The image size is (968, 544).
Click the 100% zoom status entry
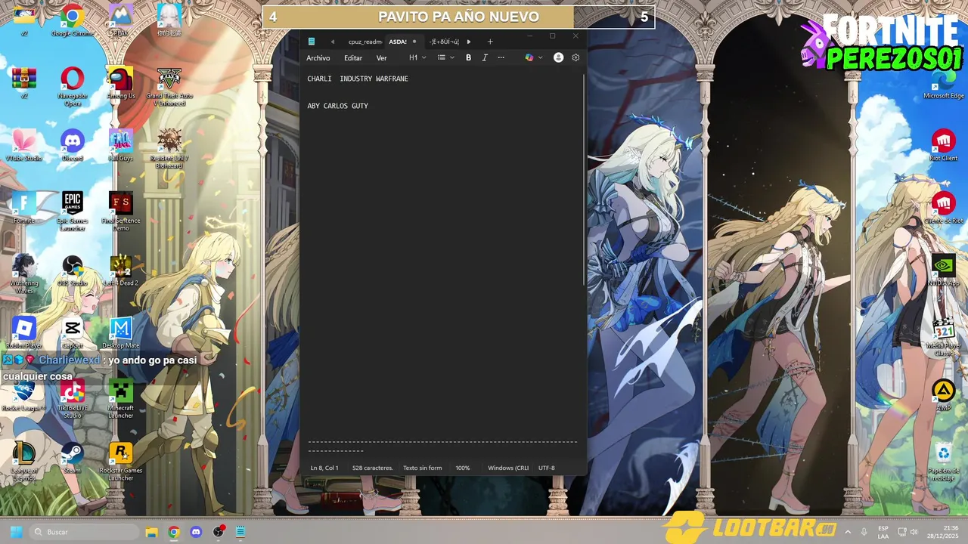463,468
